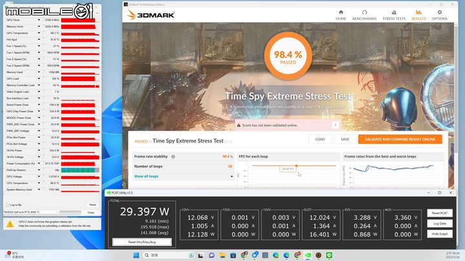Open the Windows Start menu
Image resolution: width=465 pixels, height=261 pixels.
[136, 255]
